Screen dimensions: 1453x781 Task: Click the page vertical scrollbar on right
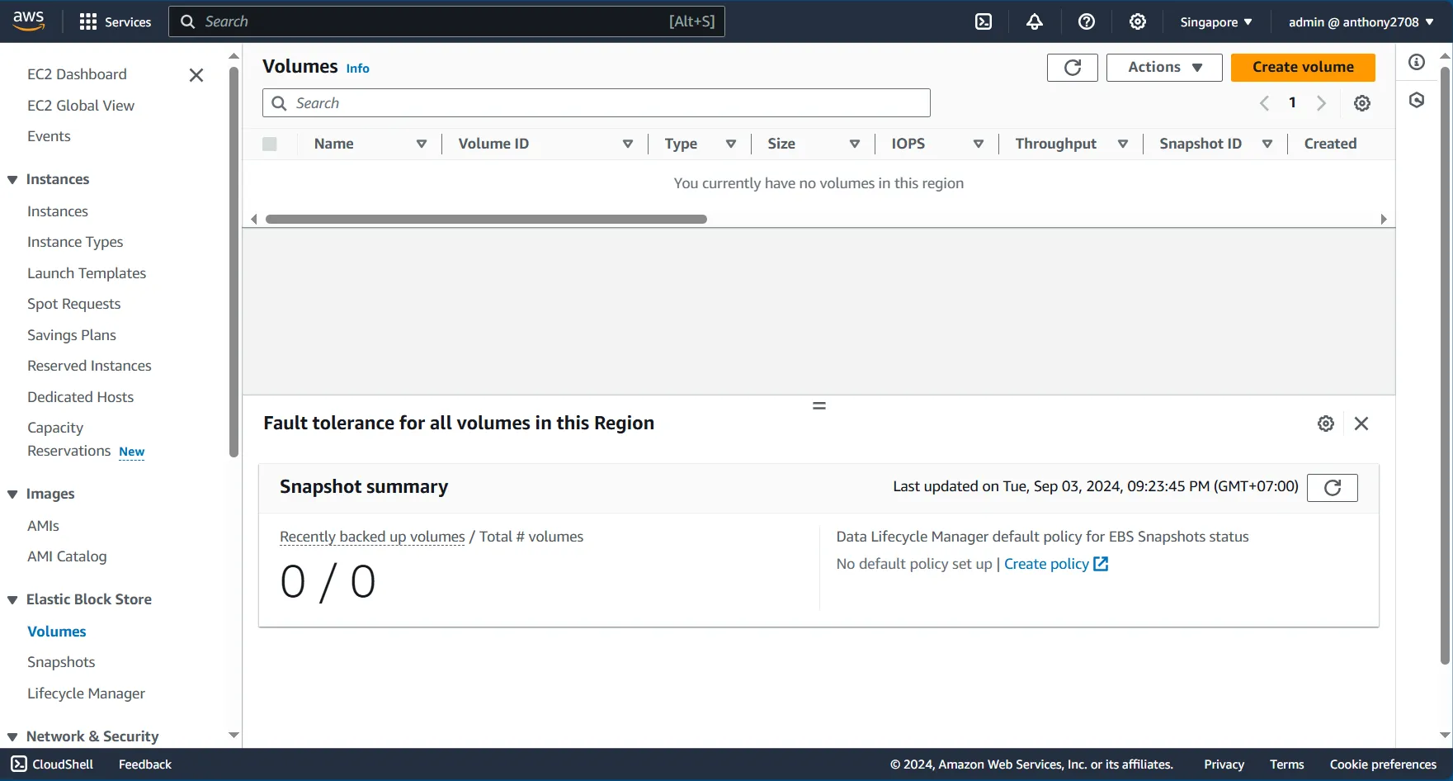[x=1445, y=365]
